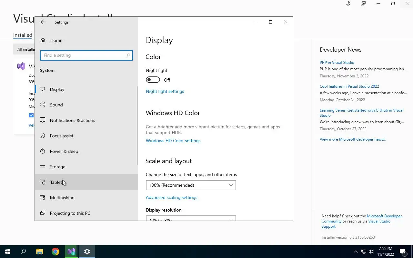Viewport: 413px width, 258px height.
Task: Go to Settings Home
Action: tap(86, 40)
